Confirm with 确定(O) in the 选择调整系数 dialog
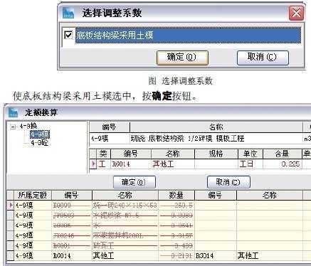Viewport: 311px width, 266px height. point(182,58)
